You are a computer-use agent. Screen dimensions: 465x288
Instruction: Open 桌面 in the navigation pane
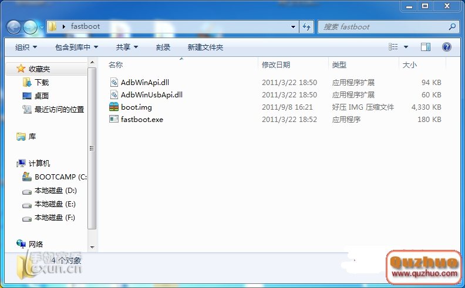(x=42, y=96)
